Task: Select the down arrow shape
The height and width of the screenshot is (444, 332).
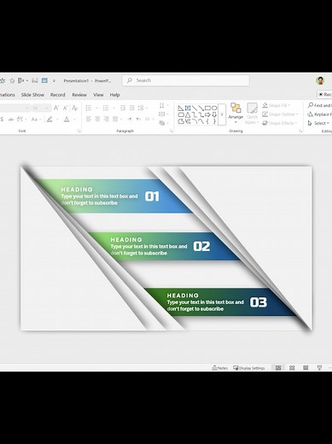Action: point(214,115)
